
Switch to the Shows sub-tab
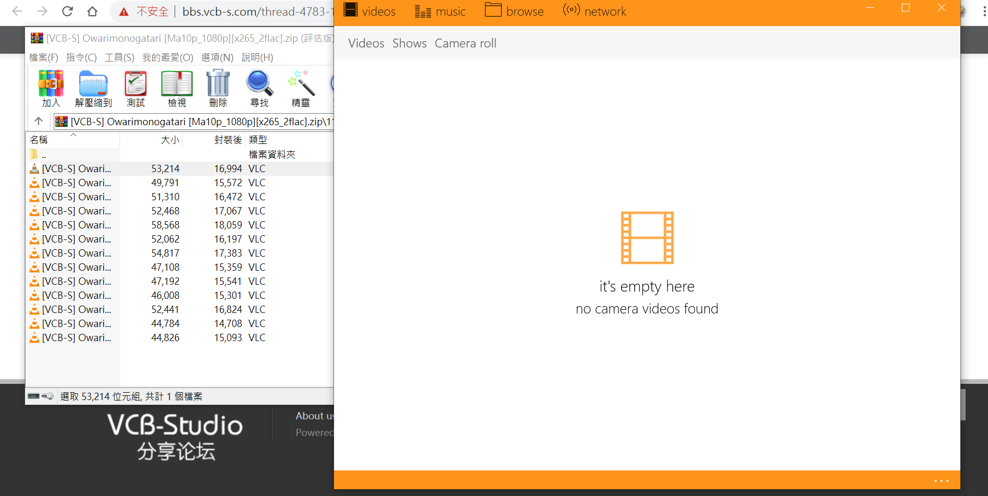click(x=410, y=43)
